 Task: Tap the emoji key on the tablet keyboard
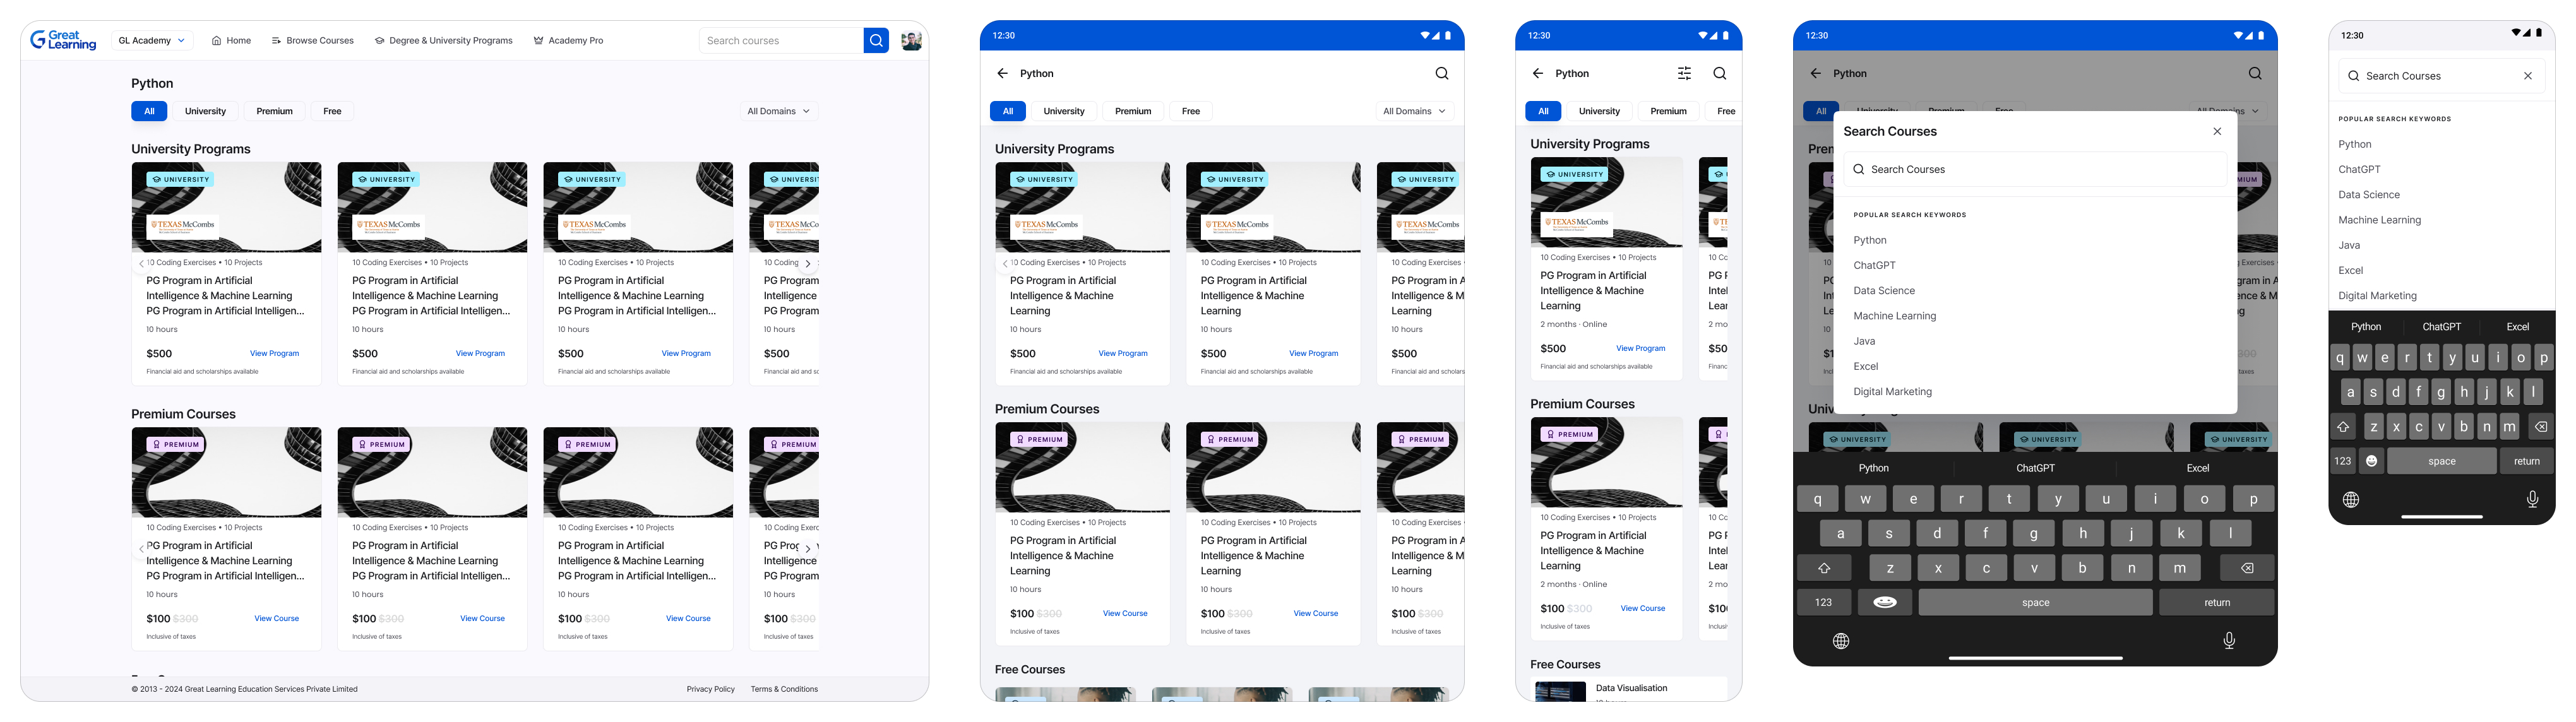(1884, 602)
